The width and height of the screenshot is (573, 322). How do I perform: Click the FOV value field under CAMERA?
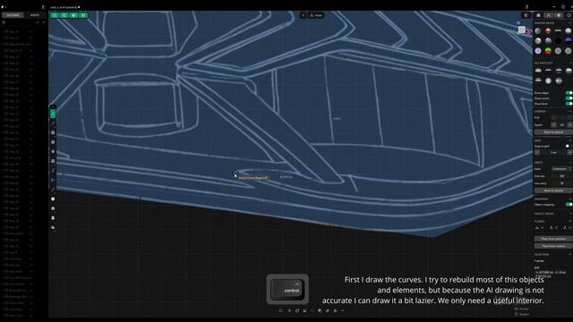click(x=561, y=117)
